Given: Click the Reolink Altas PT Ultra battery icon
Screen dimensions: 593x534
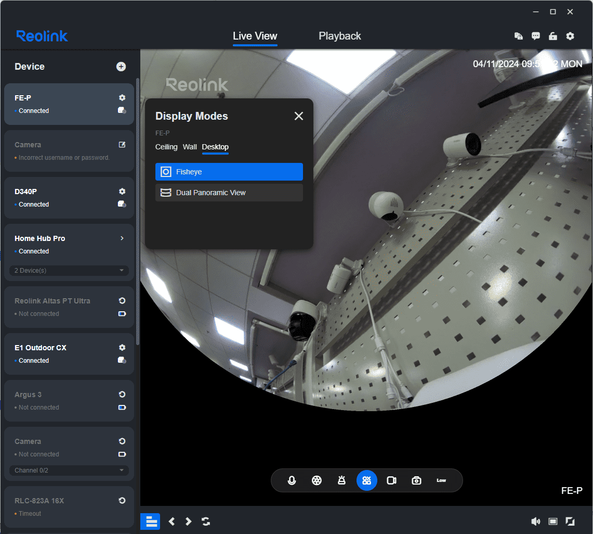Looking at the screenshot, I should (122, 314).
